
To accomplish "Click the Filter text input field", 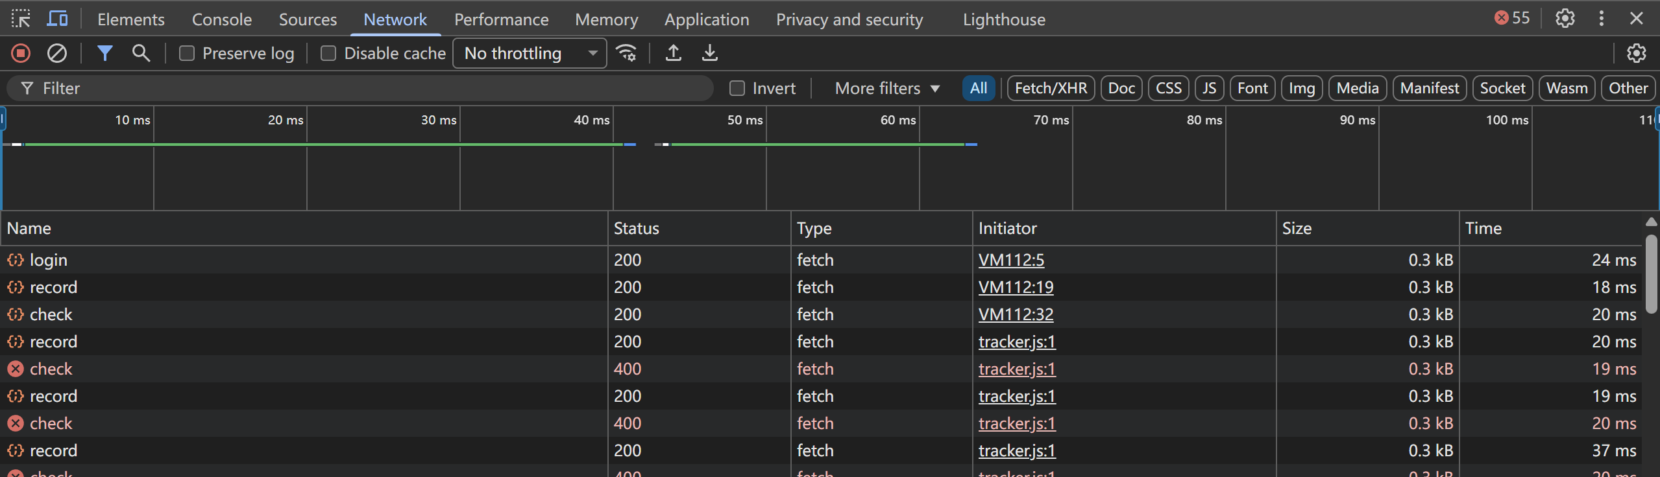I will (360, 88).
